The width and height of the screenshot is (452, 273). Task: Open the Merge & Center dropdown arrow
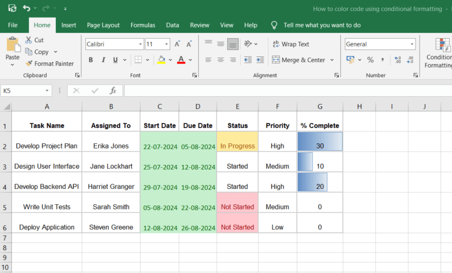332,60
